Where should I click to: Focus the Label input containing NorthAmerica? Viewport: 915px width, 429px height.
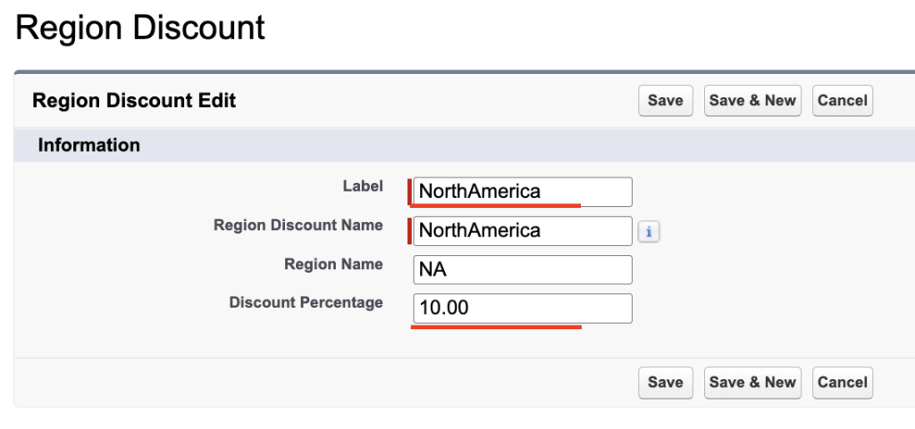[522, 192]
